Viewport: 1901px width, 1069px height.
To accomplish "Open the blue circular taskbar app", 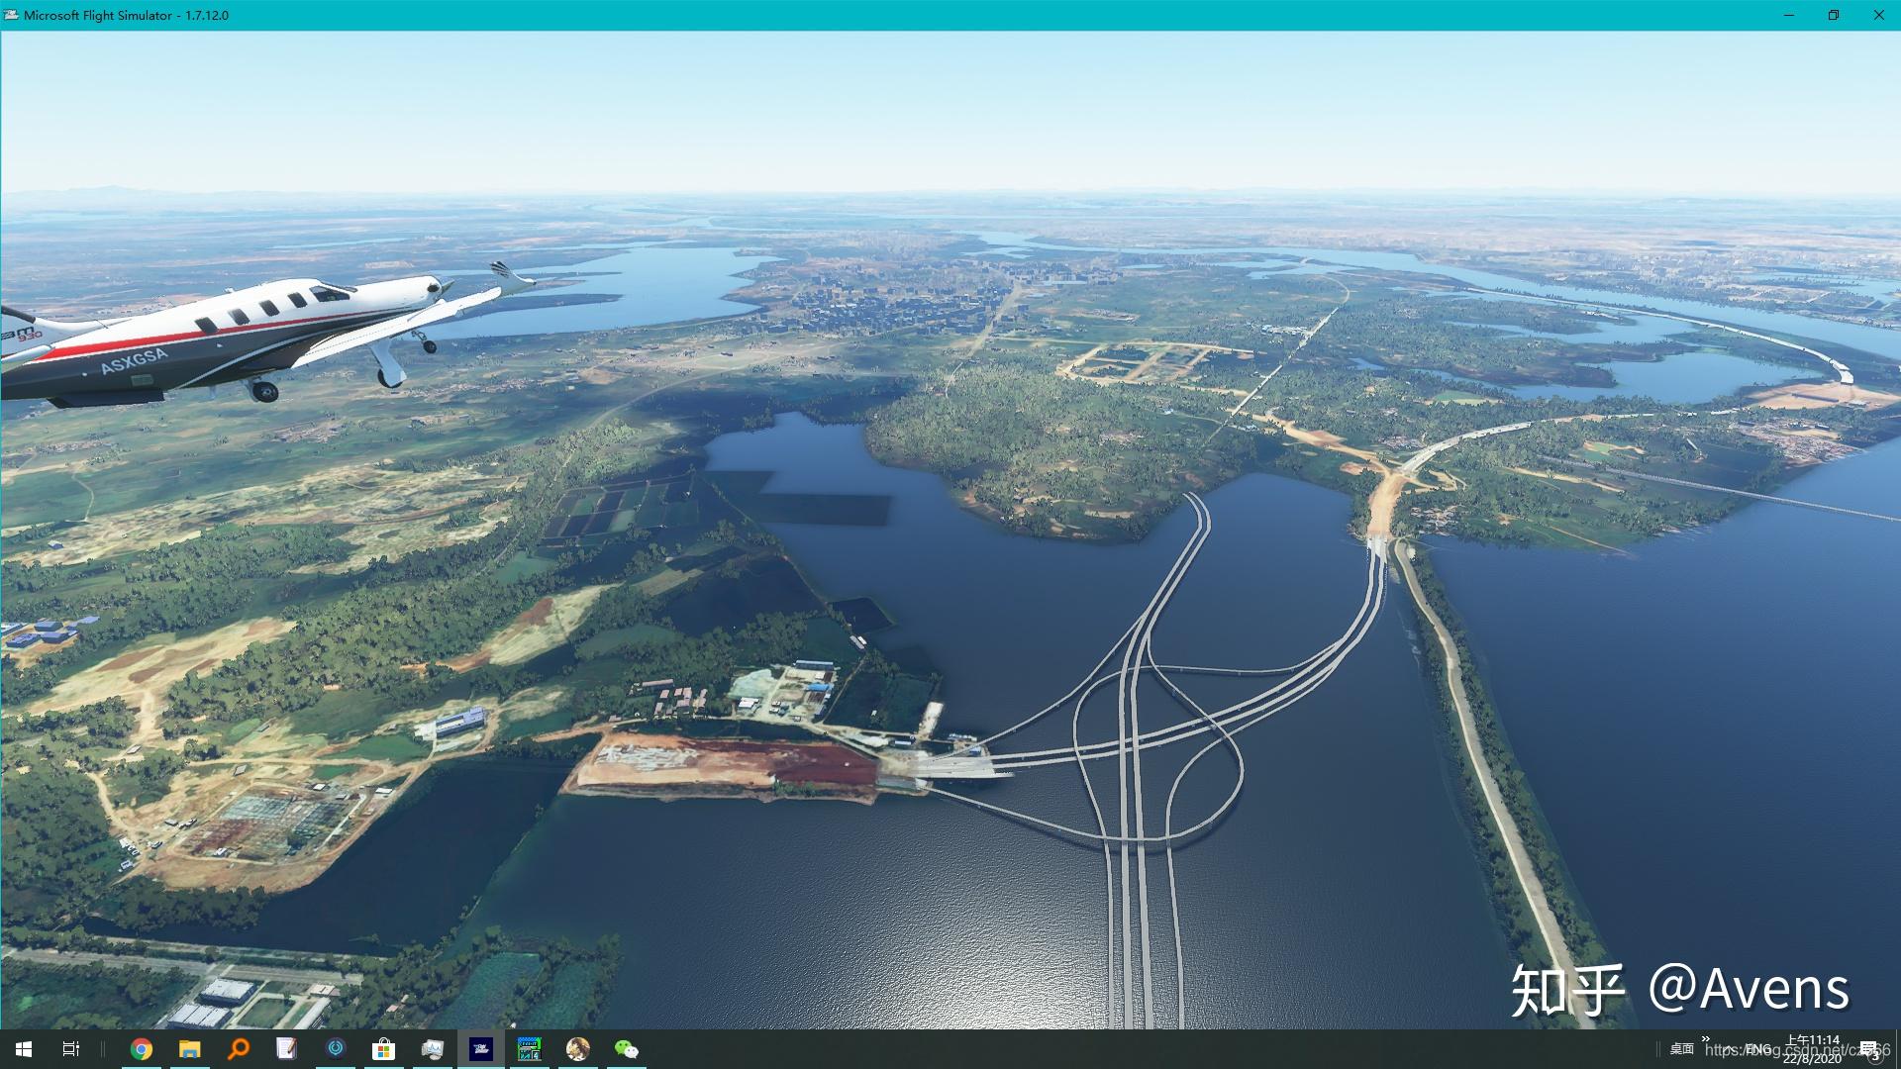I will point(336,1049).
